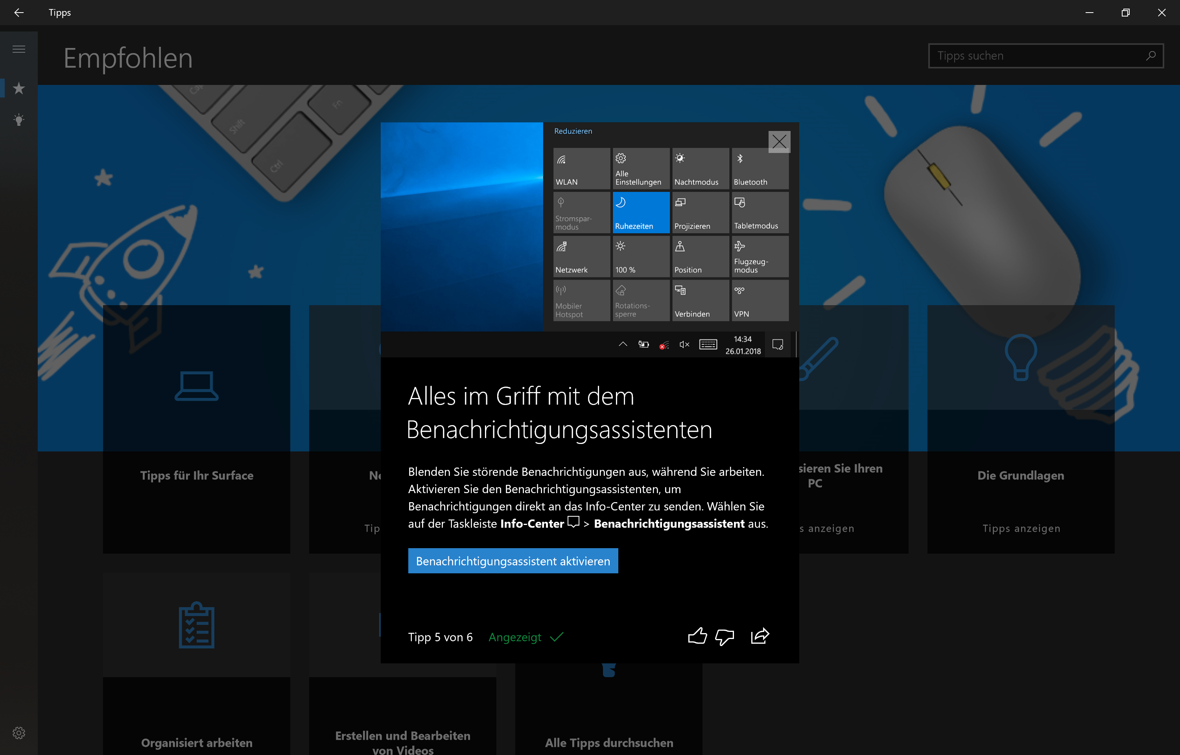
Task: Toggle the Position tile
Action: tap(700, 256)
